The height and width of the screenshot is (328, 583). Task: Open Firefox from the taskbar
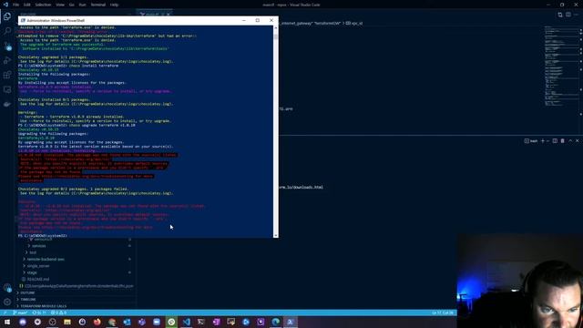click(x=97, y=322)
